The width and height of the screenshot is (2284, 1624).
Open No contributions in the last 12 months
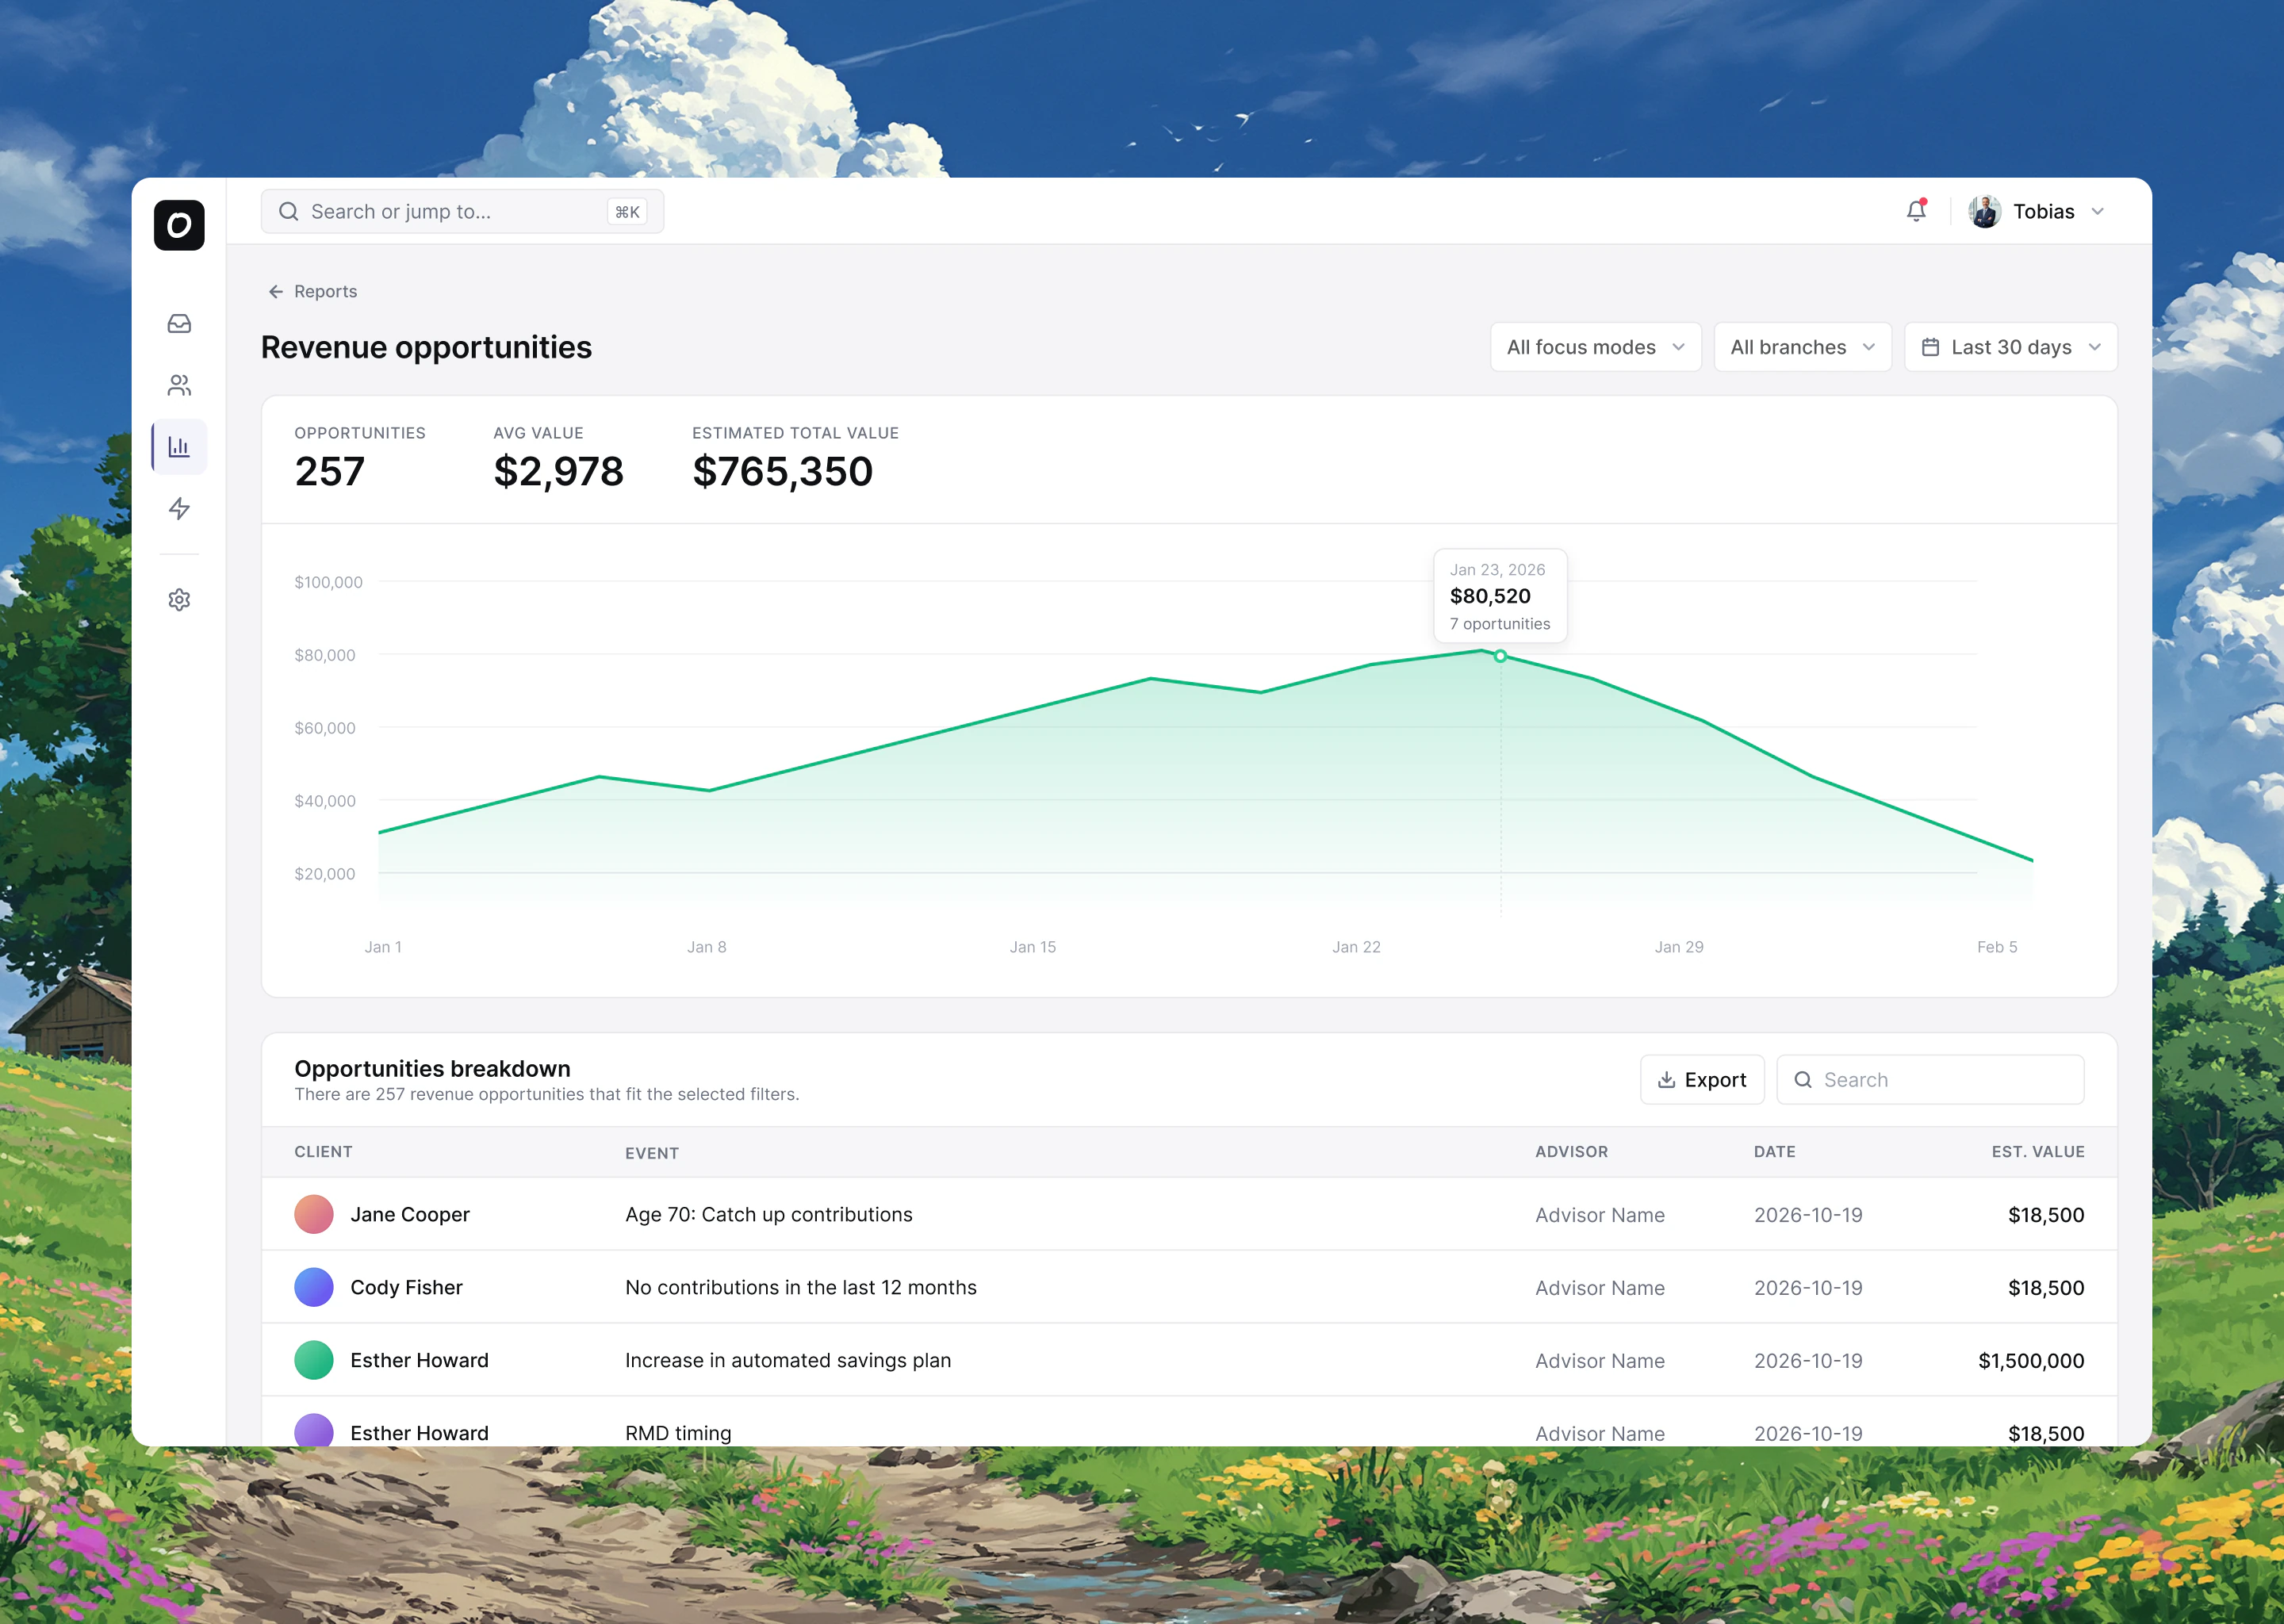pyautogui.click(x=800, y=1287)
